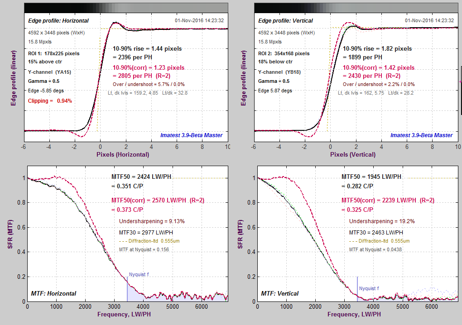Screen dimensions: 462x325
Task: Click '15% above ctr' text
Action: pos(45,62)
